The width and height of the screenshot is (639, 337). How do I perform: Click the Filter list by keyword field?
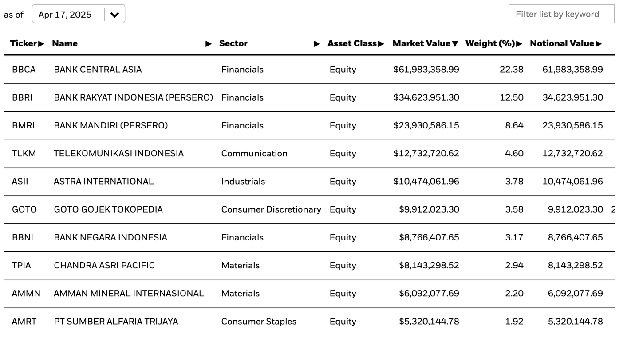pos(561,14)
